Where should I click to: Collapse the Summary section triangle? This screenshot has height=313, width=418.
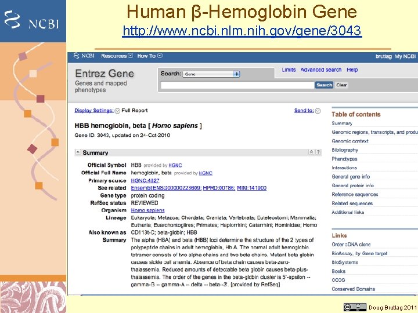click(78, 152)
